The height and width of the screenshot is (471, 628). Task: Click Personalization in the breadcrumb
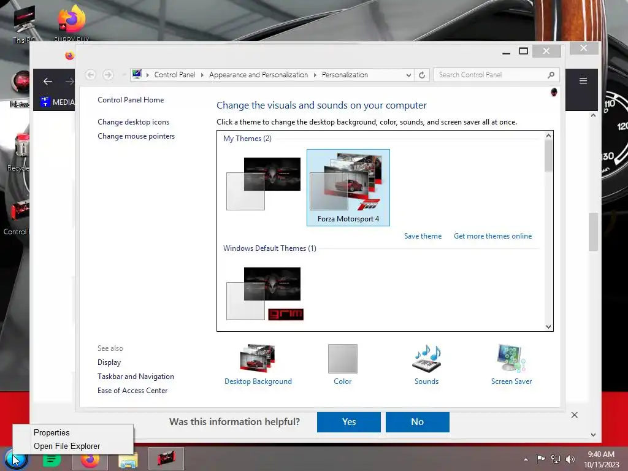coord(345,75)
